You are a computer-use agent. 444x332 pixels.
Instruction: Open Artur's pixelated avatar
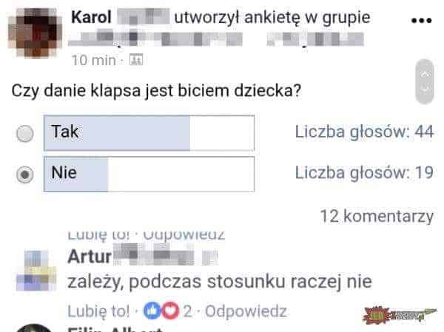pos(36,271)
